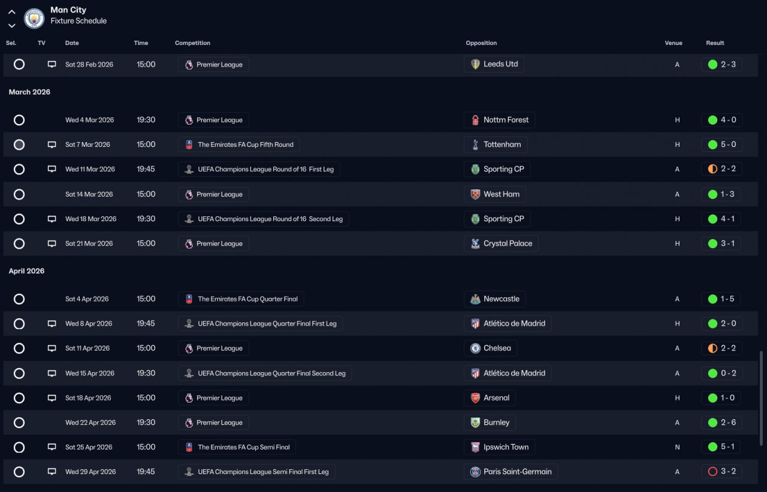Click the West Ham club crest
This screenshot has height=492, width=767.
click(475, 194)
